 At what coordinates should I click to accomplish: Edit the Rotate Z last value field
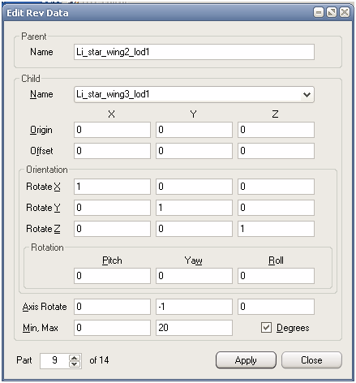point(276,229)
